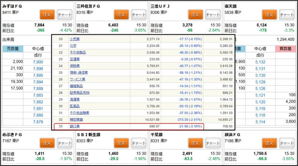298x166 pixels.
Task: Select the 5,118 price in 楽天銀 board
Action: coord(260,115)
